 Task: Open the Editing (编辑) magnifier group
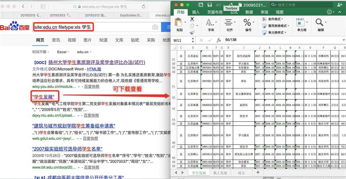[321, 25]
